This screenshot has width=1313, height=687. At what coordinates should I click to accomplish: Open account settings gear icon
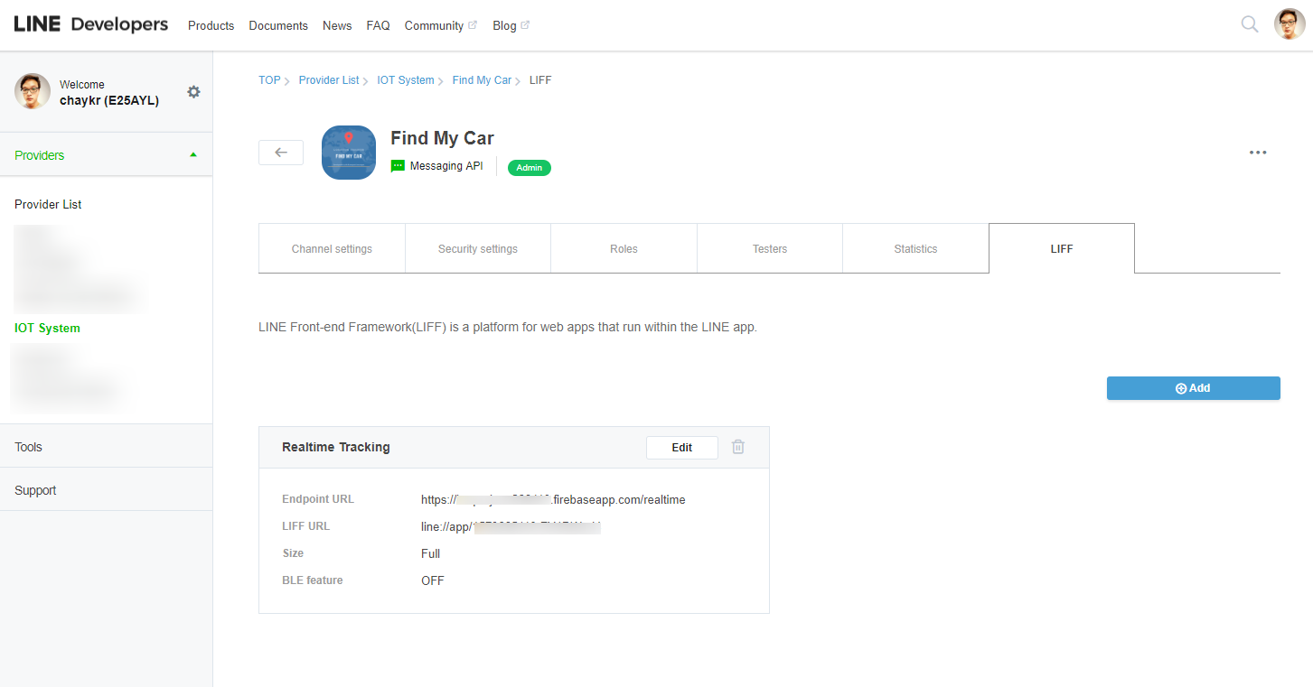point(193,92)
